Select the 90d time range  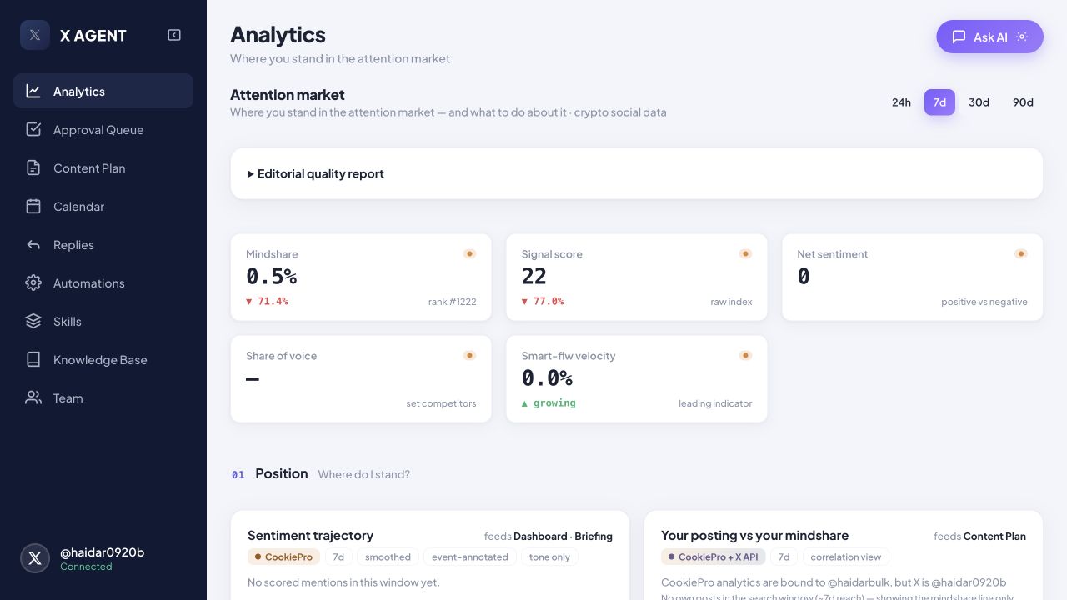tap(1023, 102)
